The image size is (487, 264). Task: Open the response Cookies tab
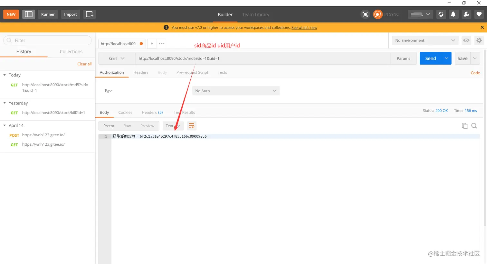tap(125, 112)
